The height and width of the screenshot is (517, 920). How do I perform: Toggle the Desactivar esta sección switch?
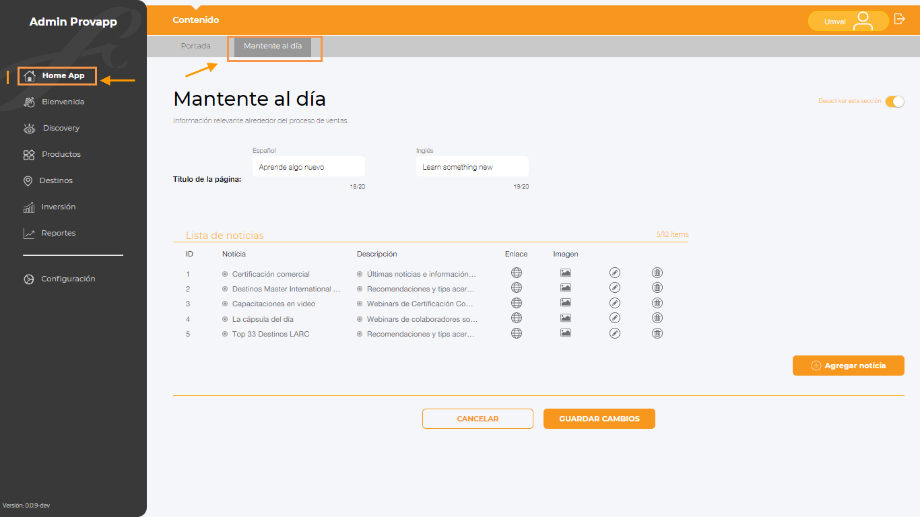pyautogui.click(x=894, y=102)
